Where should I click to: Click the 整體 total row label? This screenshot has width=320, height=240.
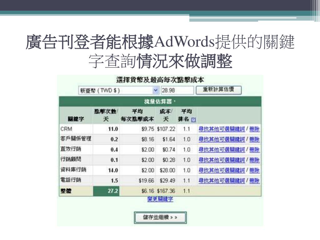point(66,191)
